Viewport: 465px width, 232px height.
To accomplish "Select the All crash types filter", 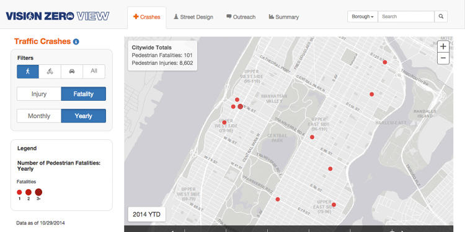I will 94,71.
